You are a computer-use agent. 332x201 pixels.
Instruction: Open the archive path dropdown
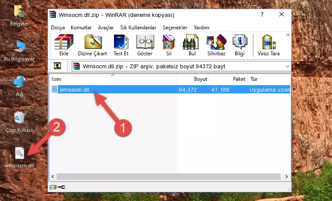click(x=288, y=67)
